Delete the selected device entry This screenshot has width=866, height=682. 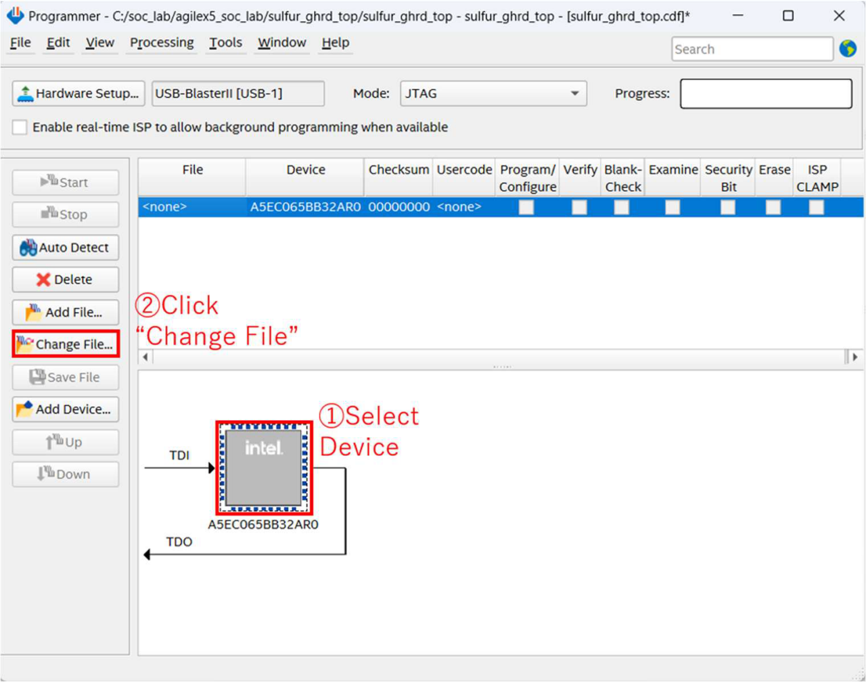[66, 279]
